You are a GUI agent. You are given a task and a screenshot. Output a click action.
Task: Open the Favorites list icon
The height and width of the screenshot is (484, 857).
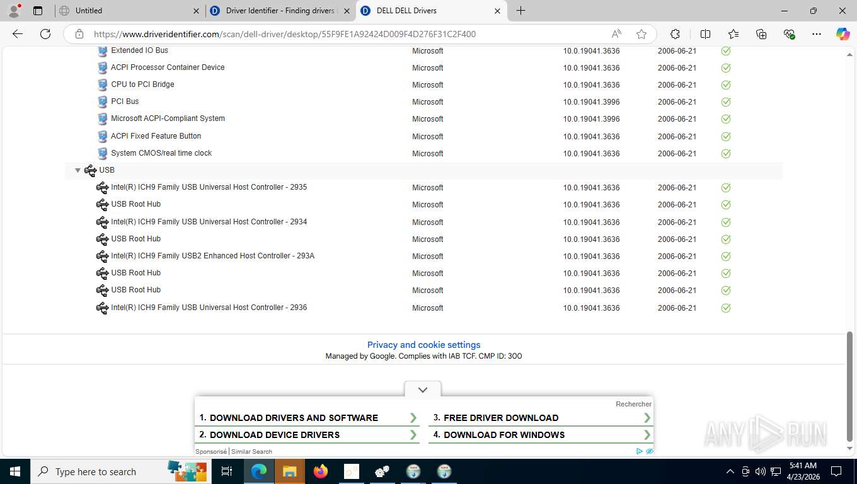(x=733, y=34)
